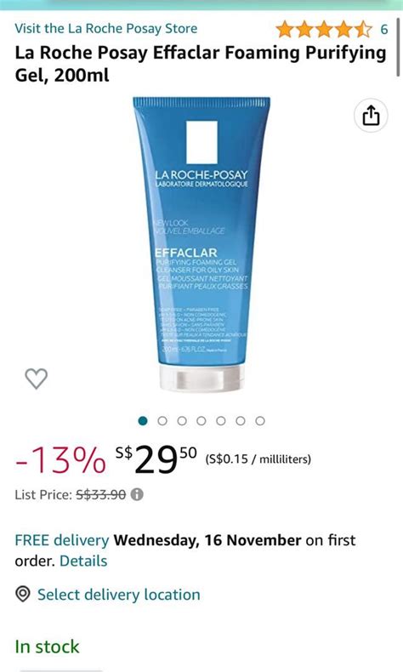Jump to the fourth image dot
Image resolution: width=403 pixels, height=672 pixels.
coord(201,421)
